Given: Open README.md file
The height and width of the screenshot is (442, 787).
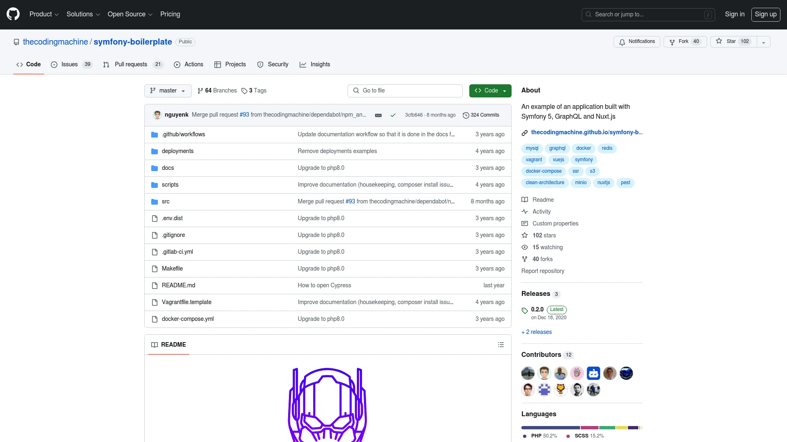Looking at the screenshot, I should point(178,286).
